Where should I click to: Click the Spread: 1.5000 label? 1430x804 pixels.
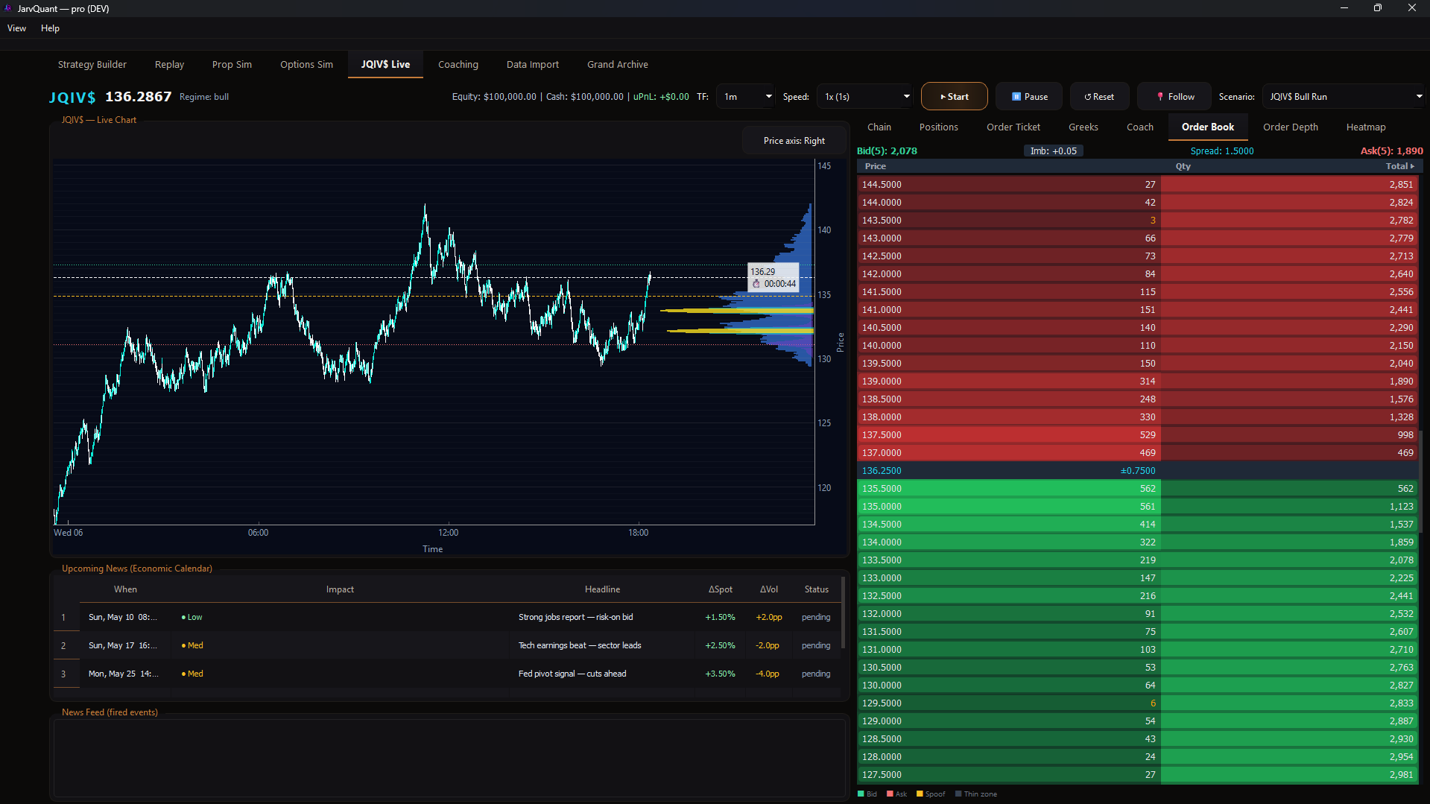(1221, 151)
